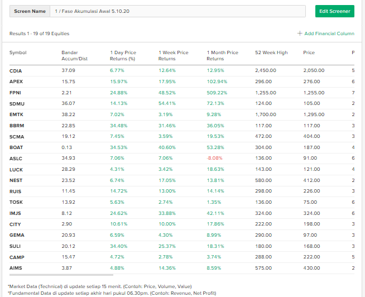Select the AIMS ticker symbol
Viewport: 365px width, 297px height.
(16, 268)
